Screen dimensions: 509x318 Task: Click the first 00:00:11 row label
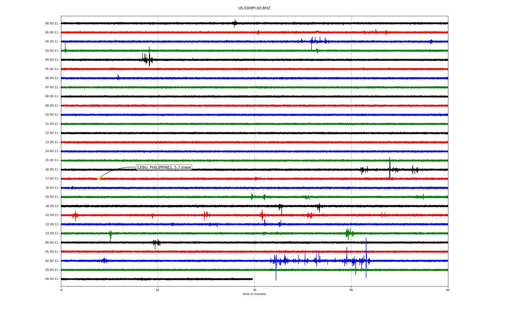(x=52, y=23)
